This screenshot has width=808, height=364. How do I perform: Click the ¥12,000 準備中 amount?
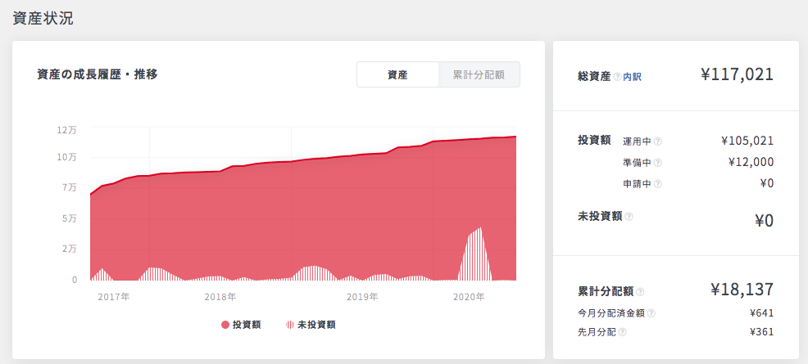(751, 162)
